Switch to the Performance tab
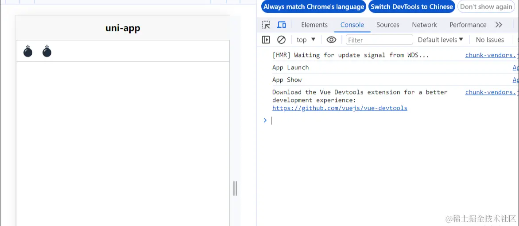519x226 pixels. point(468,25)
